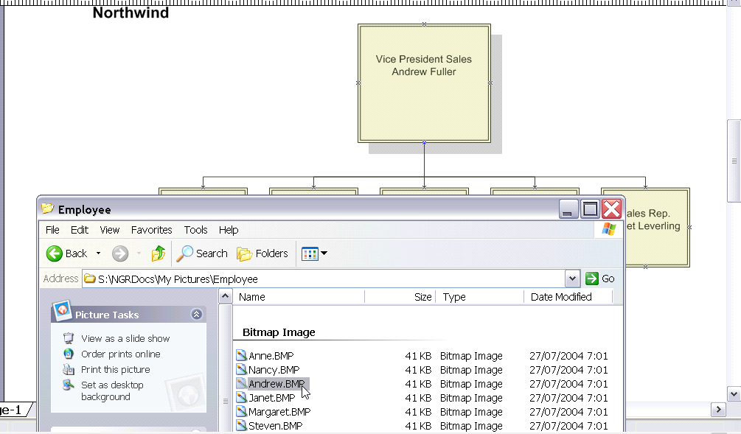Click the Employee folder title icon

click(48, 209)
